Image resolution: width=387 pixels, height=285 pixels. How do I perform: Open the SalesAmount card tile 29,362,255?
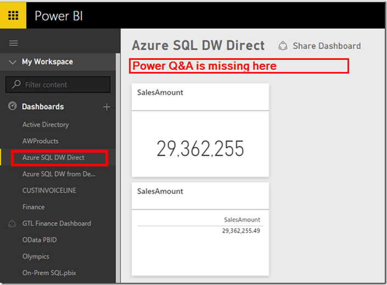[x=200, y=130]
